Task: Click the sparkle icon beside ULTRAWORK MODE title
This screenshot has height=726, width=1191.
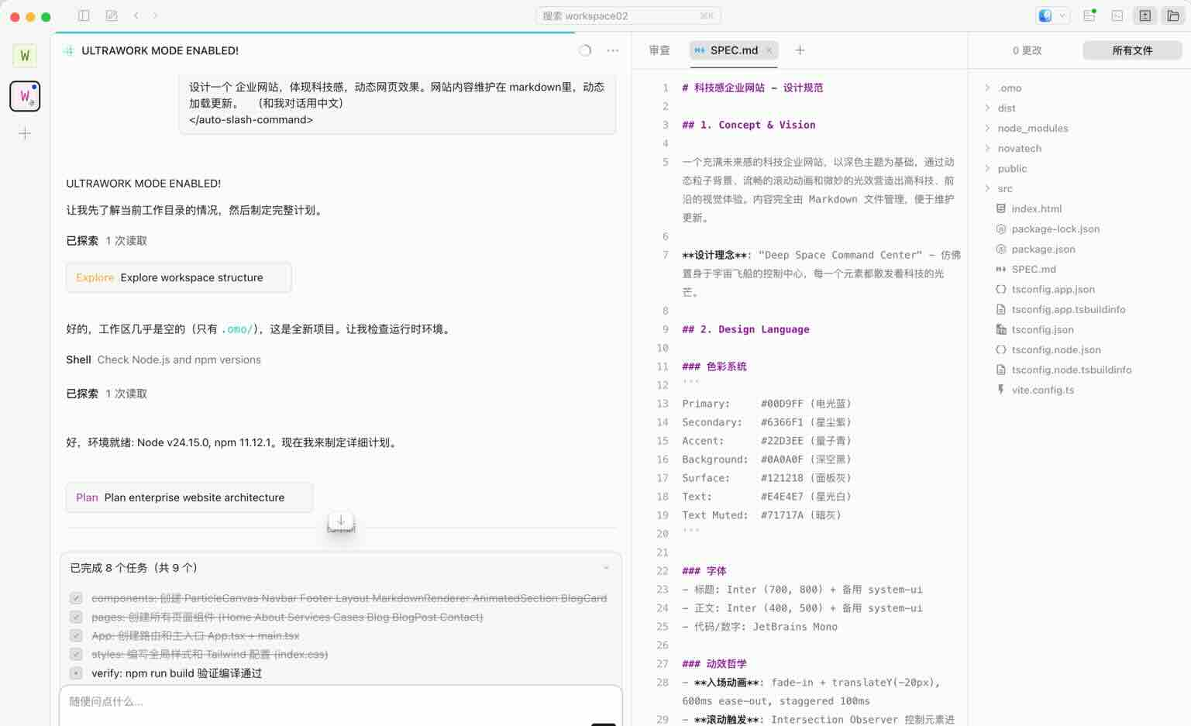Action: click(69, 50)
